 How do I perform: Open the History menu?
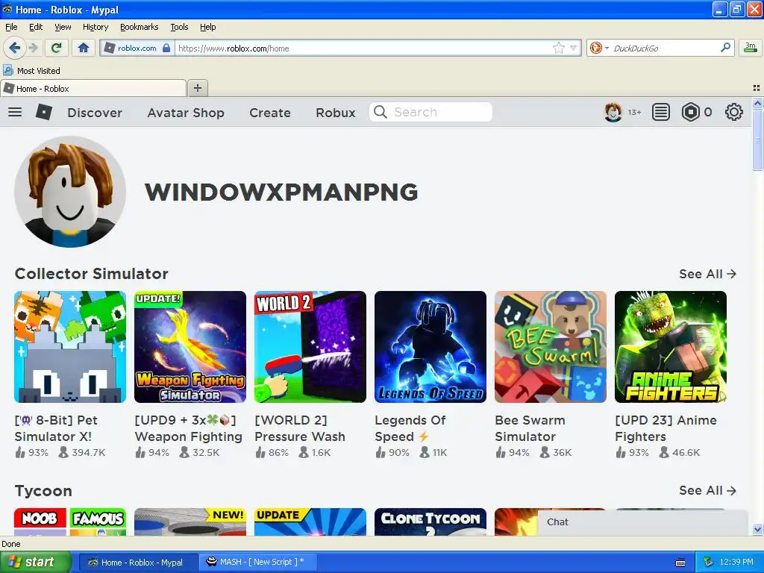pyautogui.click(x=95, y=27)
